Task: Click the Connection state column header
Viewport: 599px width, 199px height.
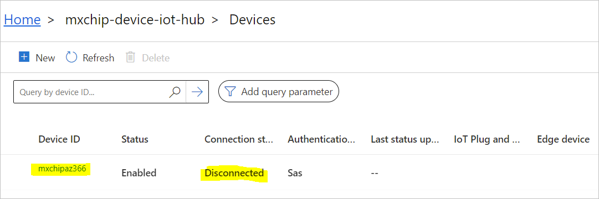Action: [239, 139]
